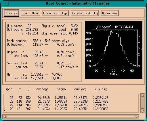Click the Done/Save button
The height and width of the screenshot is (121, 147).
(x=110, y=13)
